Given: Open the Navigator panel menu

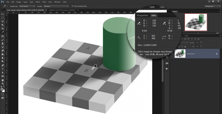Looking at the screenshot, I should pyautogui.click(x=220, y=11).
